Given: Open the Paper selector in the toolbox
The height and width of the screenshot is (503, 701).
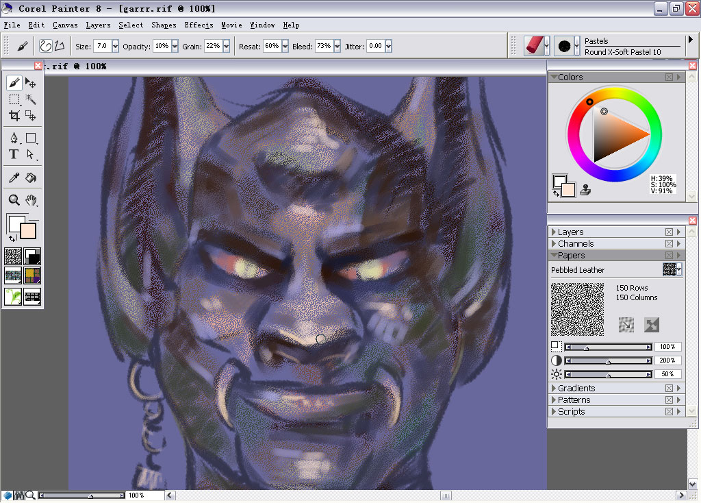Looking at the screenshot, I should [13, 256].
